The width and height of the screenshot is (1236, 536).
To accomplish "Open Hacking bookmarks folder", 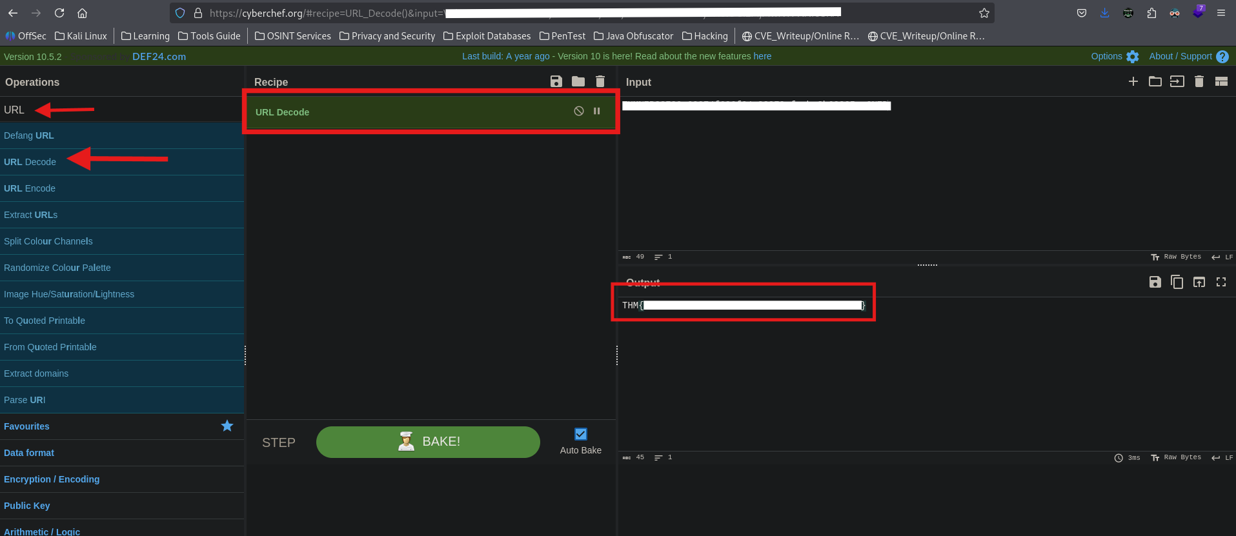I will (705, 36).
